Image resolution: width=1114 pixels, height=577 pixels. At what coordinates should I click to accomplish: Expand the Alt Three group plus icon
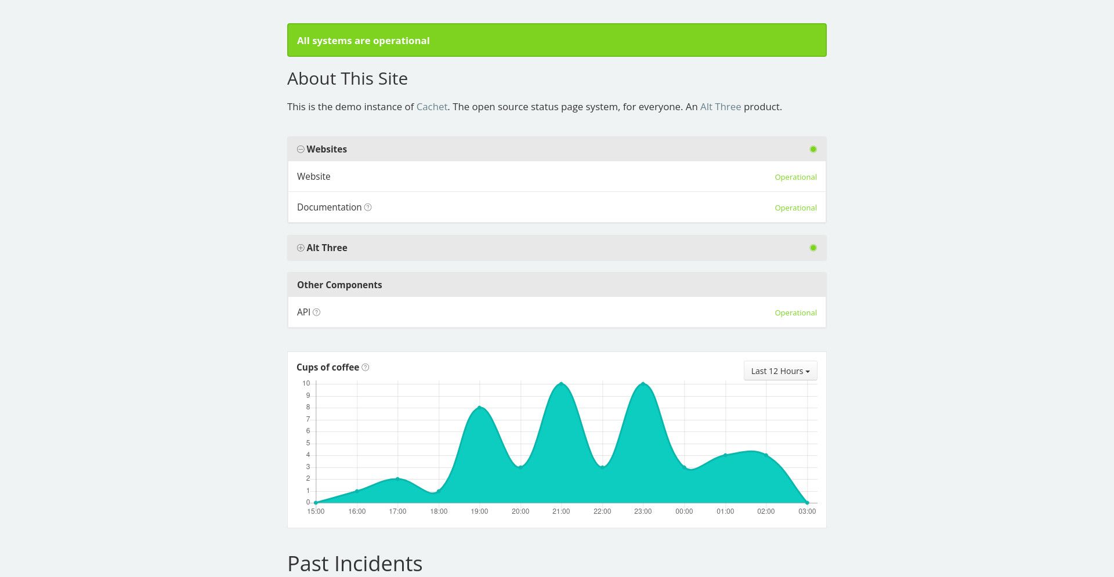(301, 248)
